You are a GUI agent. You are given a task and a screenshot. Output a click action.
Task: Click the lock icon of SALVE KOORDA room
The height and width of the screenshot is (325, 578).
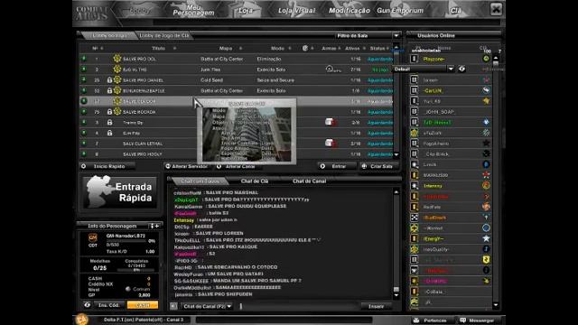point(109,112)
